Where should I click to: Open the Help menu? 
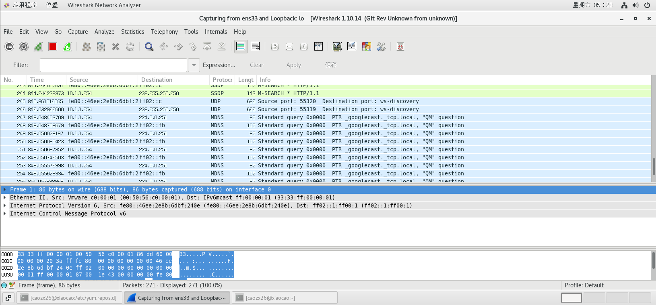pyautogui.click(x=240, y=32)
